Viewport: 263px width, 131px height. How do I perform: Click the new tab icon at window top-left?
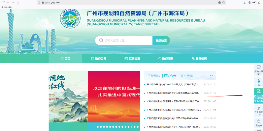3,2
